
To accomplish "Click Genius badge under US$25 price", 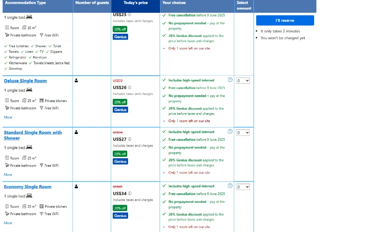I will (x=120, y=37).
